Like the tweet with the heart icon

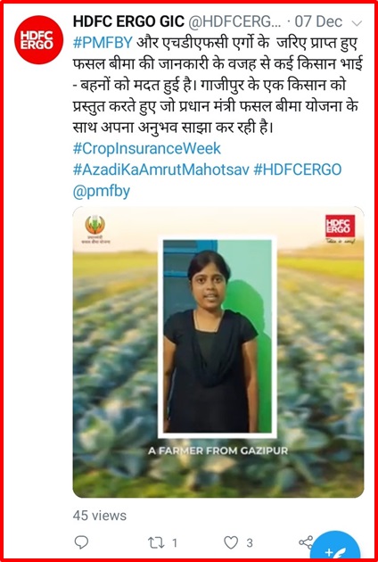(231, 543)
